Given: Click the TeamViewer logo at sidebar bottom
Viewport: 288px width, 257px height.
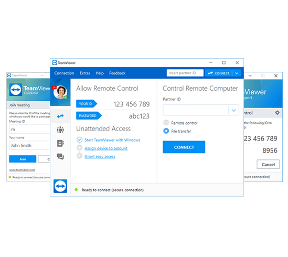Looking at the screenshot, I should click(x=60, y=186).
